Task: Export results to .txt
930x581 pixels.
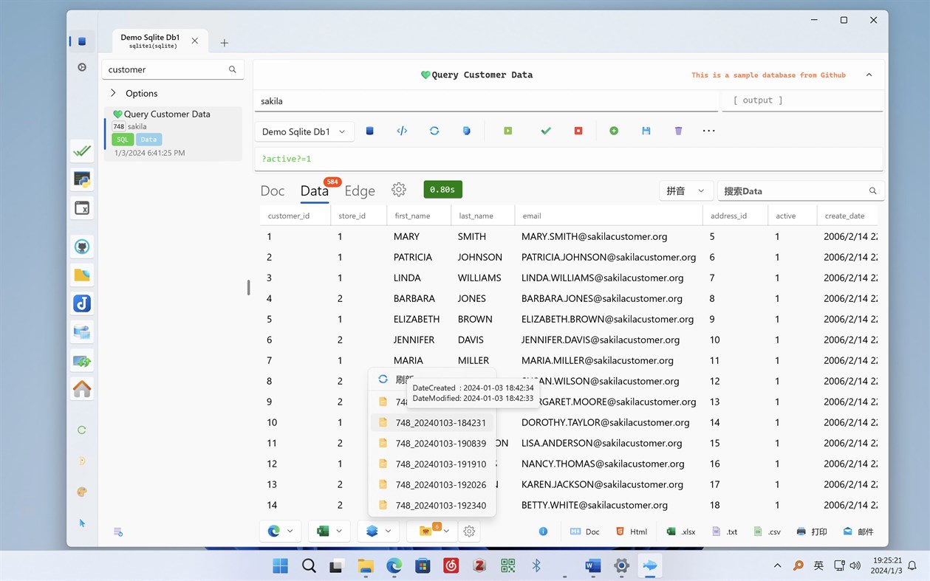Action: tap(725, 532)
